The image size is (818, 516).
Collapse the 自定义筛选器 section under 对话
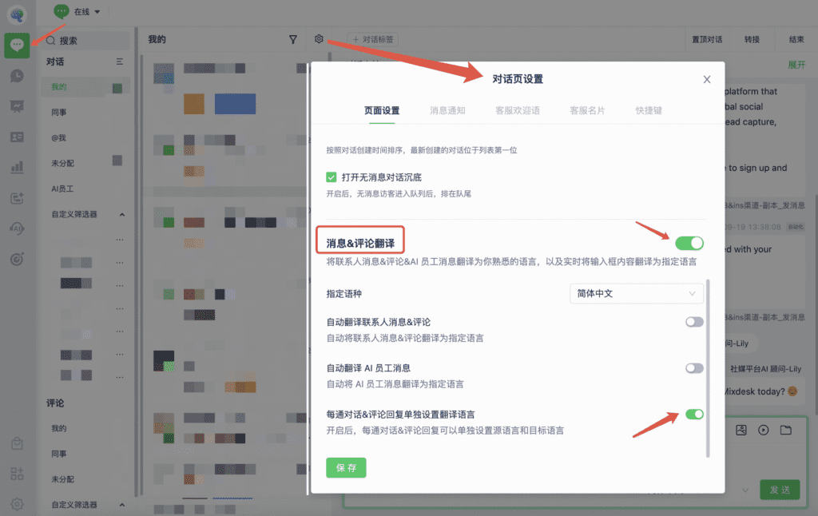tap(122, 215)
